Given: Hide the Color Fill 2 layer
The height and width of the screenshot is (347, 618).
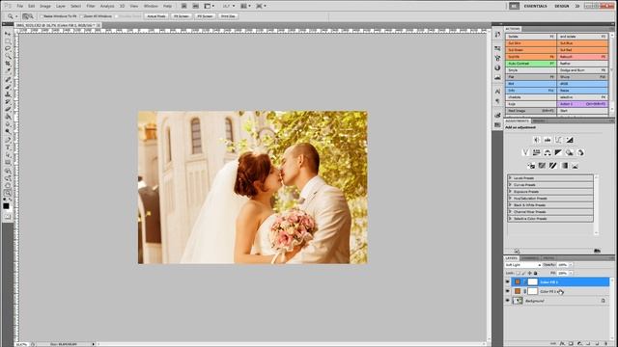Looking at the screenshot, I should [508, 281].
